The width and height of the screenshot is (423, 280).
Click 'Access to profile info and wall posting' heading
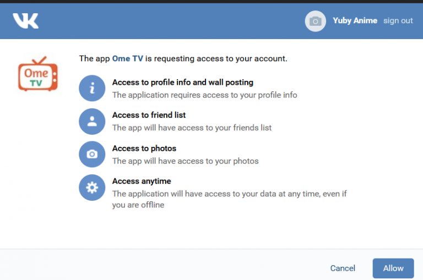[x=182, y=83]
